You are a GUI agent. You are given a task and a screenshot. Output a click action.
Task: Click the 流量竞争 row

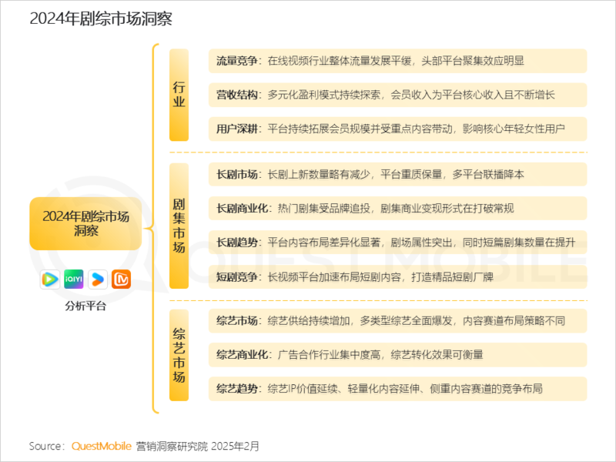[x=397, y=61]
